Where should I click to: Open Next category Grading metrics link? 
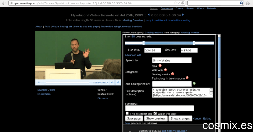point(190,33)
